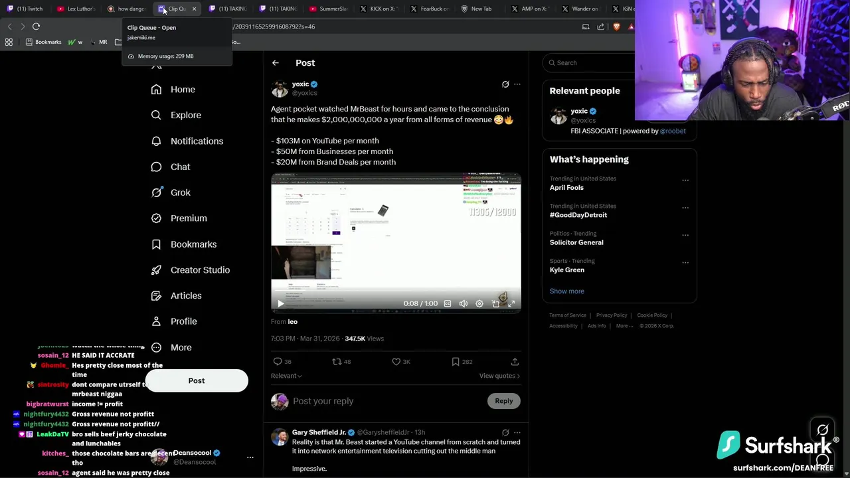Image resolution: width=850 pixels, height=478 pixels.
Task: Reload the page in the browser
Action: pyautogui.click(x=36, y=27)
